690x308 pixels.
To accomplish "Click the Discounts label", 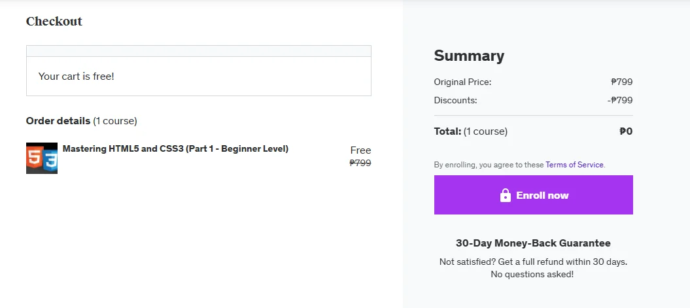I will point(455,100).
